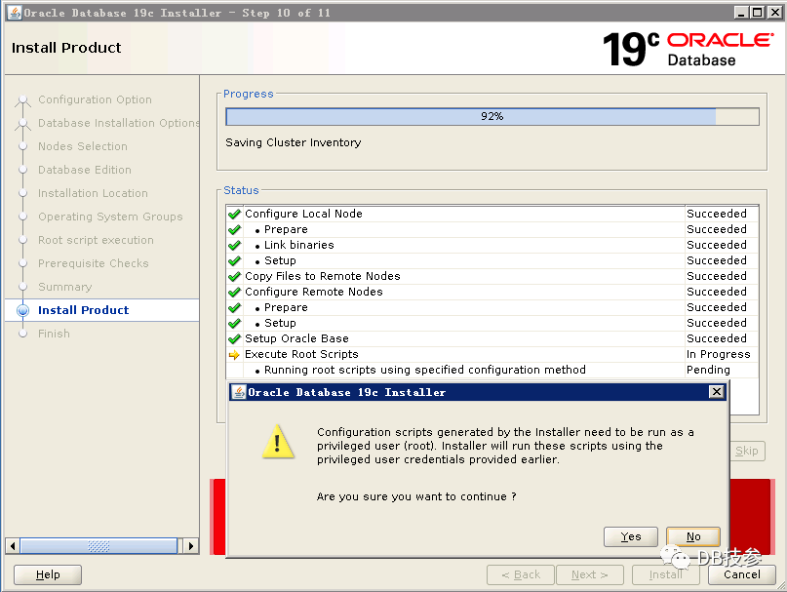The width and height of the screenshot is (787, 592).
Task: Click the right arrow of sidebar scrollbar
Action: point(191,546)
